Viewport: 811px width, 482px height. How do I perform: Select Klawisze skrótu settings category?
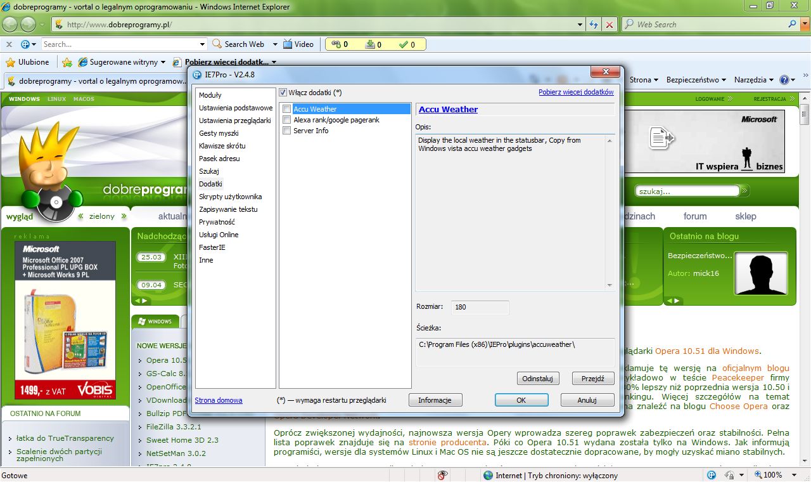coord(222,146)
